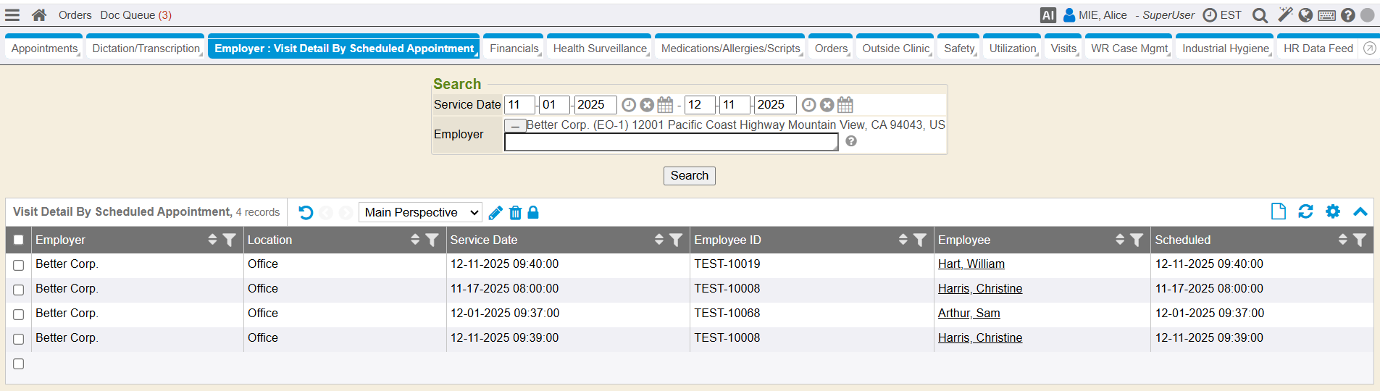Open the Harris, Christine employee link
The image size is (1380, 391).
[979, 289]
